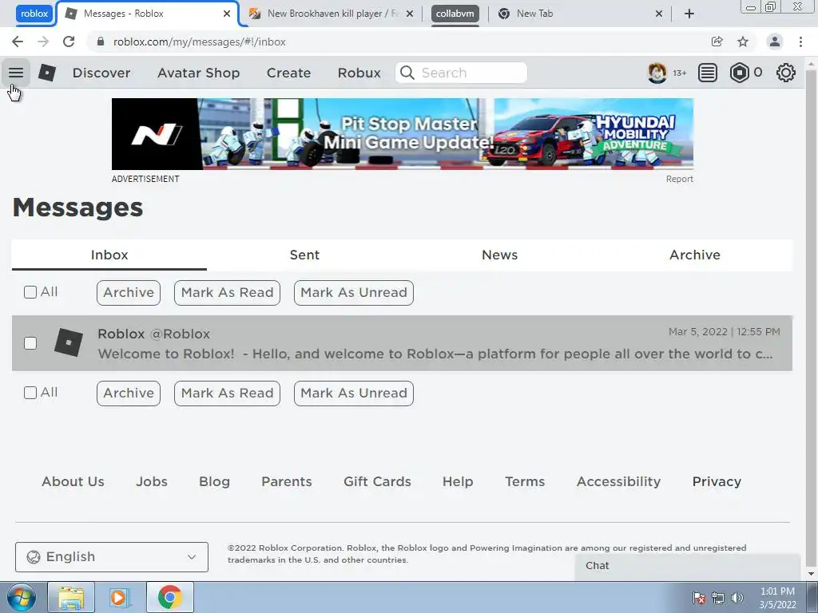Click the bottom Mark As Read button
The height and width of the screenshot is (613, 818).
tap(227, 393)
